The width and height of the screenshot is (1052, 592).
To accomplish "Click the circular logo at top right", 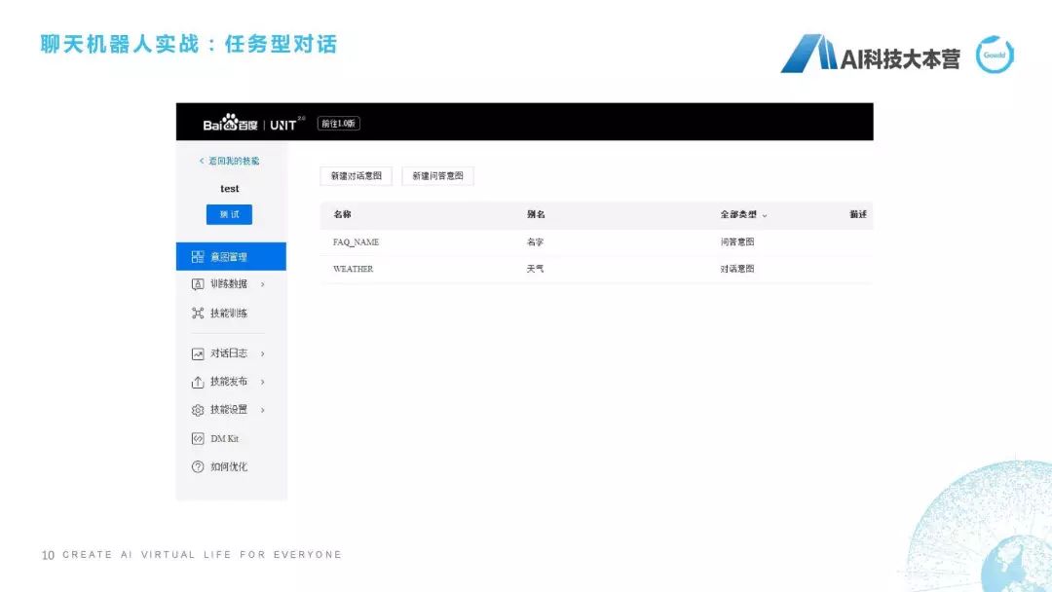I will pos(995,55).
